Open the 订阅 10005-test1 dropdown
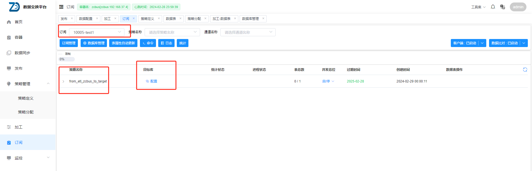The image size is (532, 171). (x=96, y=32)
